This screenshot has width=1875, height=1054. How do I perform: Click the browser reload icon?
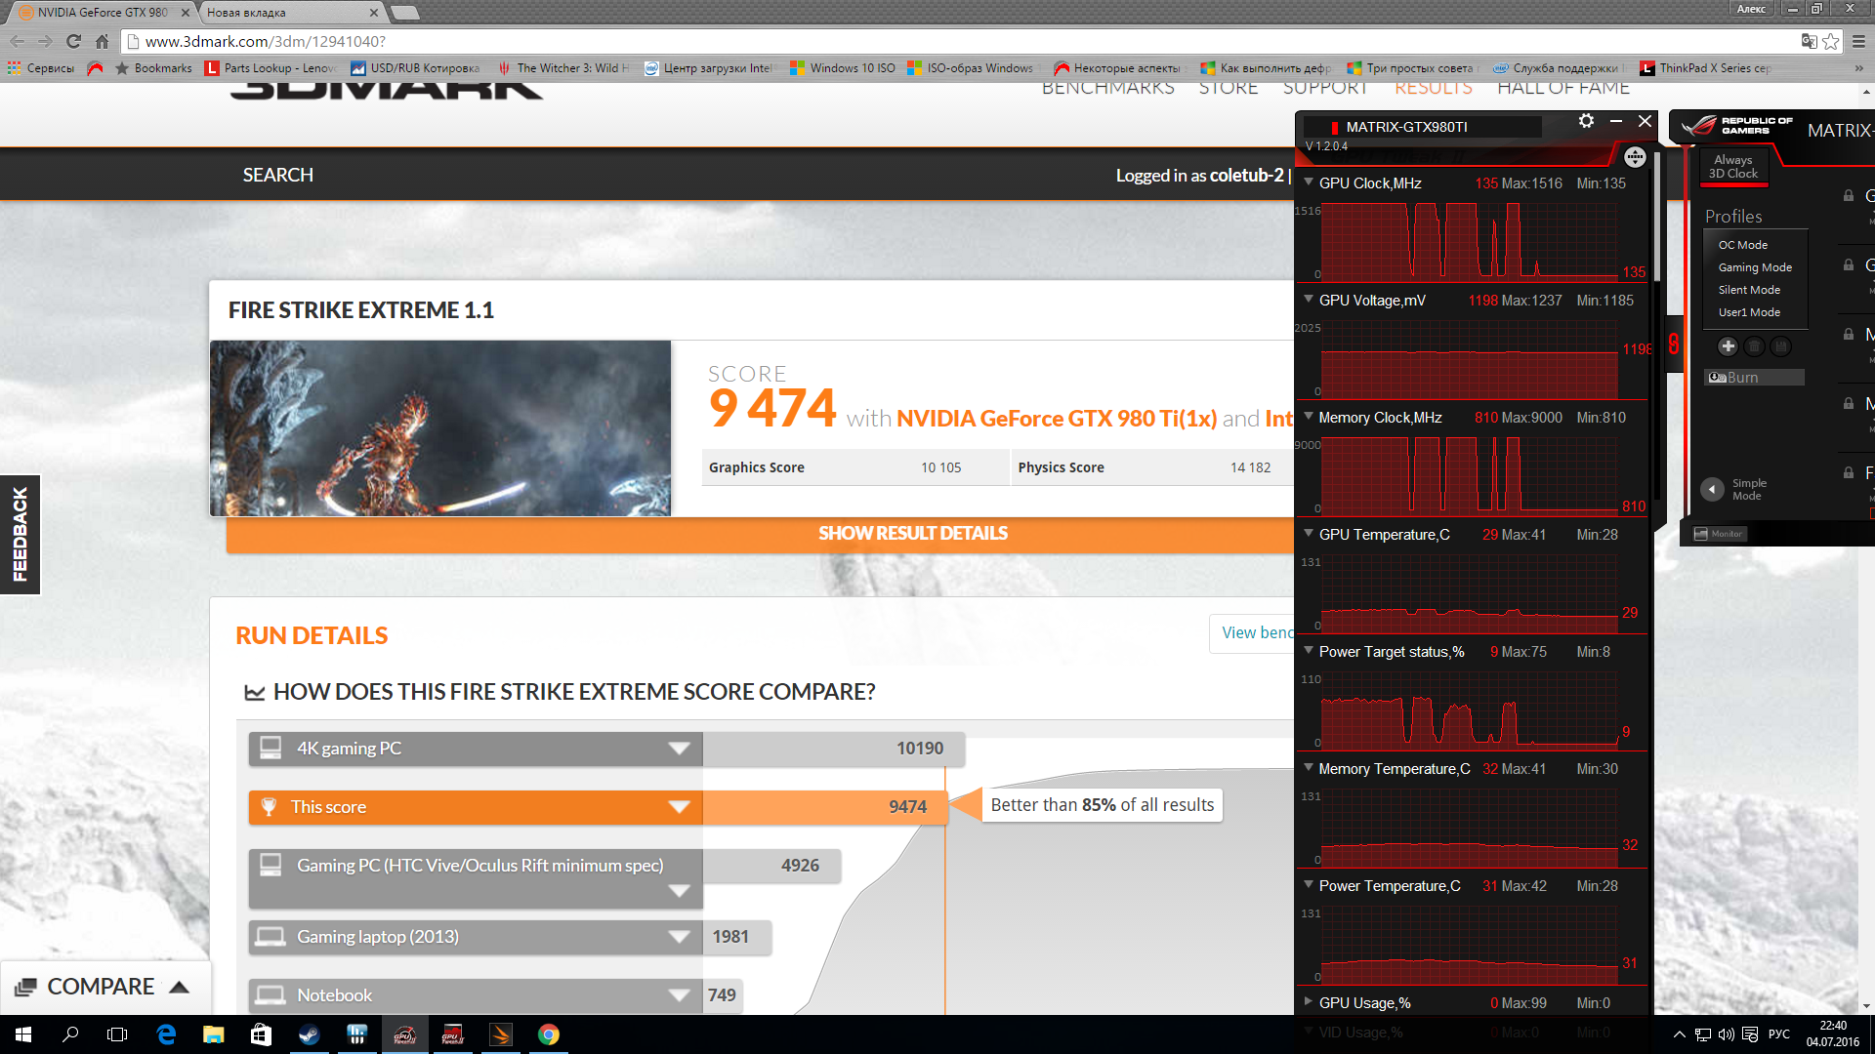coord(73,41)
